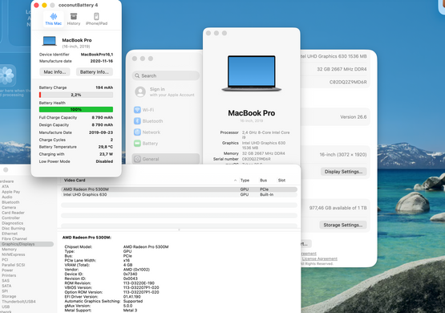Open the License Agreement link
445x313 pixels.
[320, 258]
